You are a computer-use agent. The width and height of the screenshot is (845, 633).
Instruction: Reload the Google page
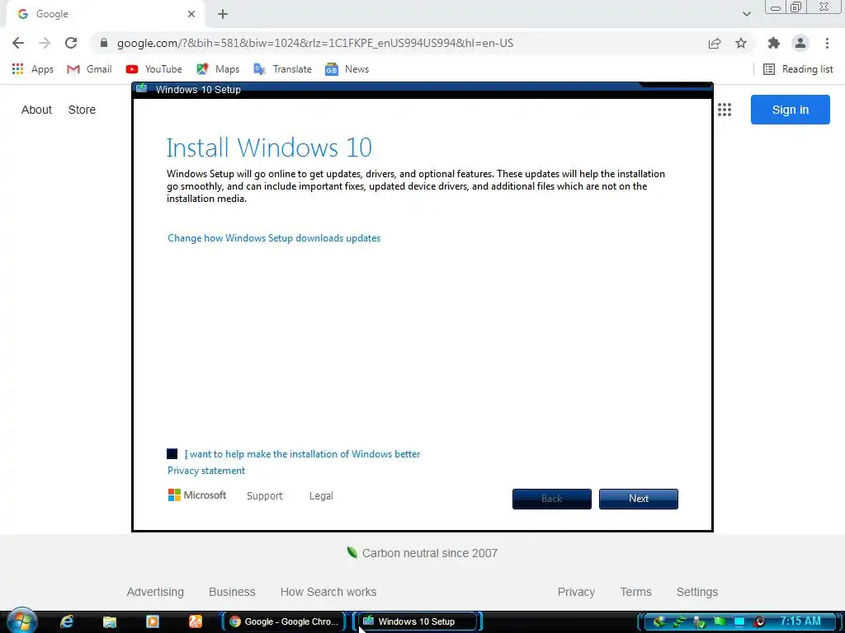point(71,43)
